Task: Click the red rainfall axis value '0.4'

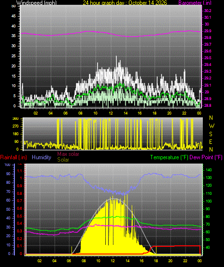Action: coord(20,223)
